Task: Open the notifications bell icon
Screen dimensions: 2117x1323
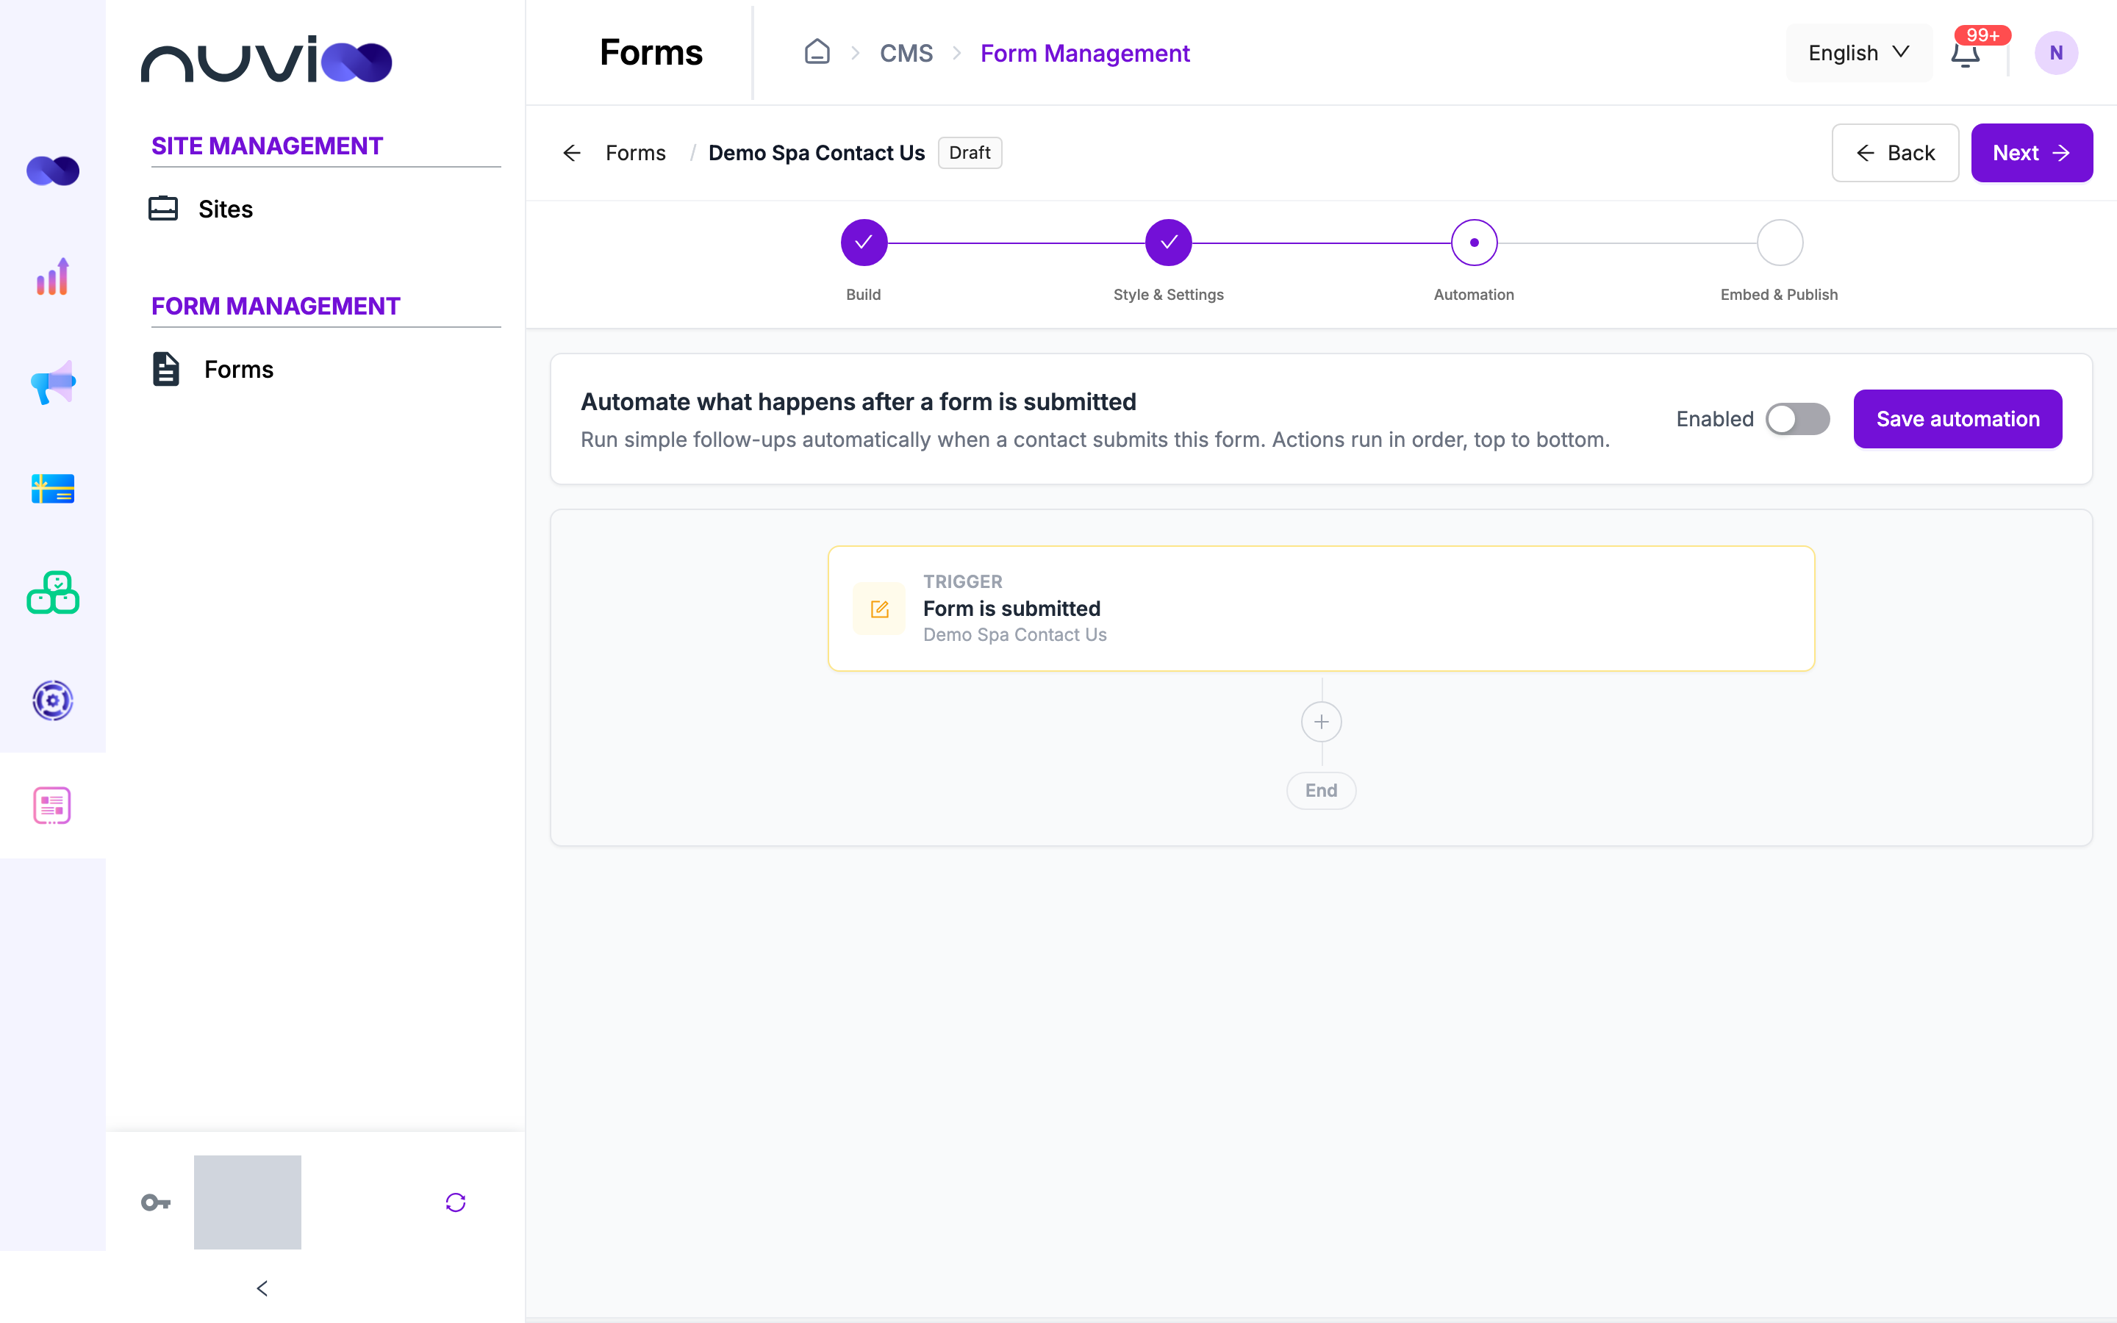Action: click(1965, 54)
